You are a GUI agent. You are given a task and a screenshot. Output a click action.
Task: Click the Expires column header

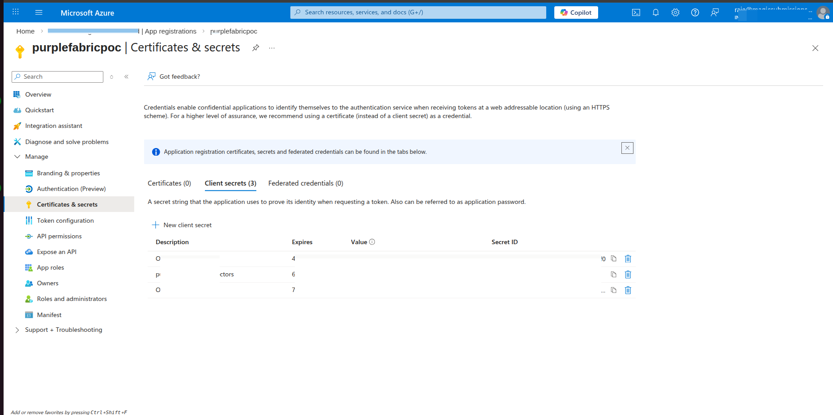click(x=302, y=242)
